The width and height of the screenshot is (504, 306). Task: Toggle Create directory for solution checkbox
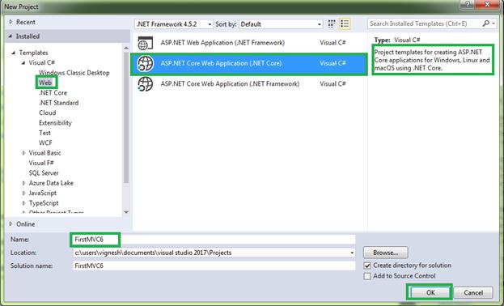pyautogui.click(x=367, y=266)
